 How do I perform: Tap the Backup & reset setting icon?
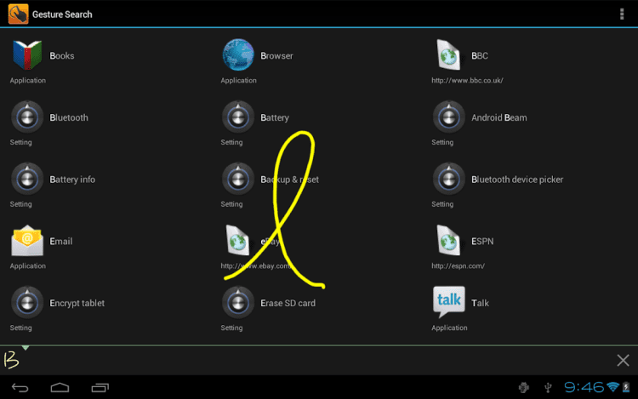click(x=238, y=179)
